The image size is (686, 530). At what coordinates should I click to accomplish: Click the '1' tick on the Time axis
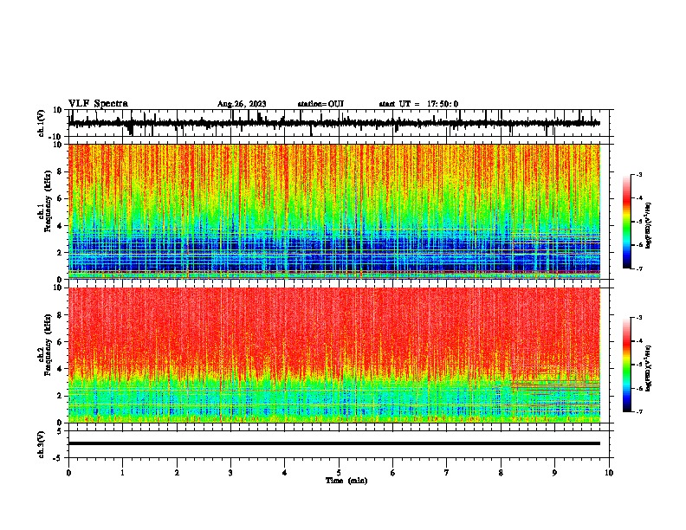click(122, 473)
